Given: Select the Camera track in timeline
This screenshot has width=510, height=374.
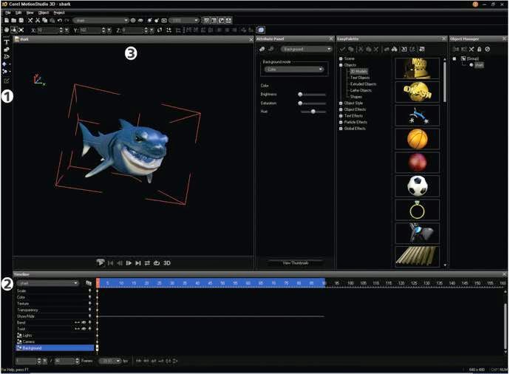Looking at the screenshot, I should click(x=55, y=341).
